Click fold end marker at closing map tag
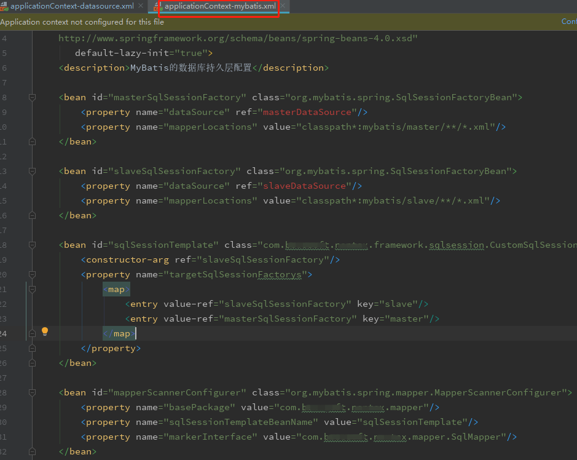 [x=32, y=334]
